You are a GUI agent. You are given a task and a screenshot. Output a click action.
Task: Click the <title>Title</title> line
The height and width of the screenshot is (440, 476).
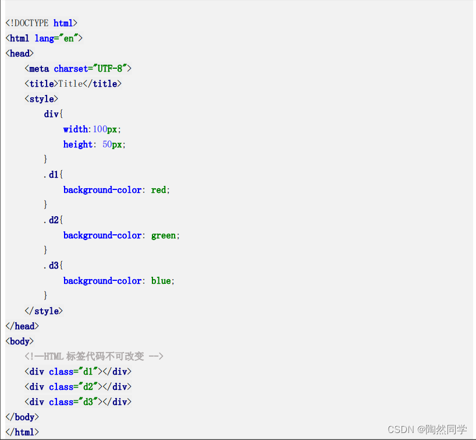point(73,84)
